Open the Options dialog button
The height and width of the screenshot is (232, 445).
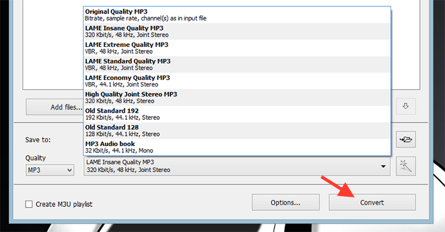pos(286,203)
